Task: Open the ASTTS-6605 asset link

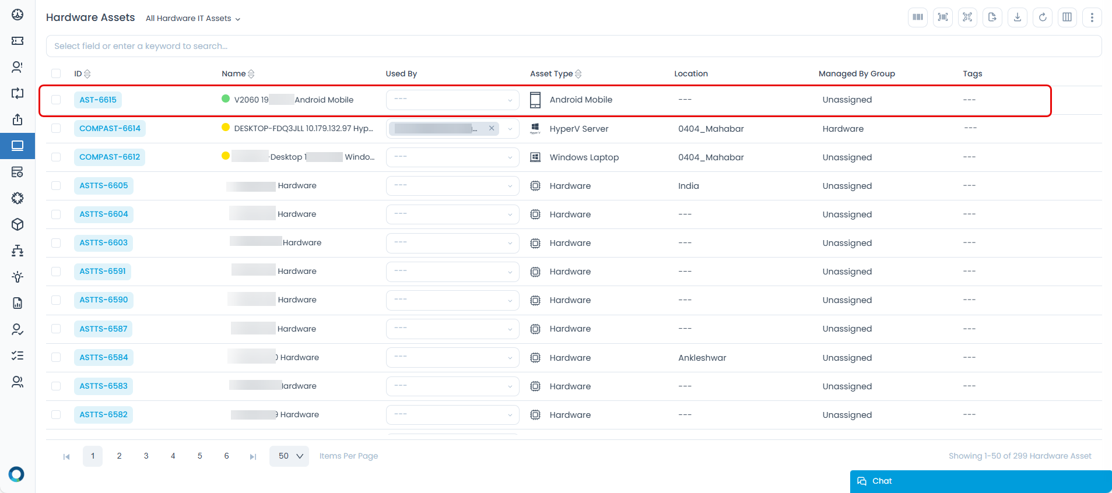Action: (x=104, y=186)
